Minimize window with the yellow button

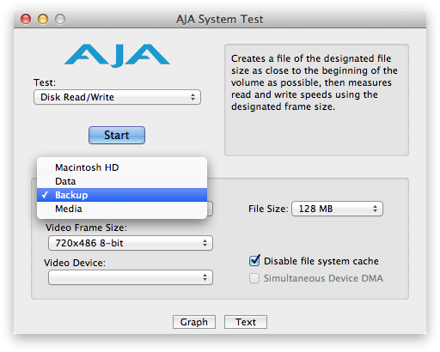(x=43, y=19)
